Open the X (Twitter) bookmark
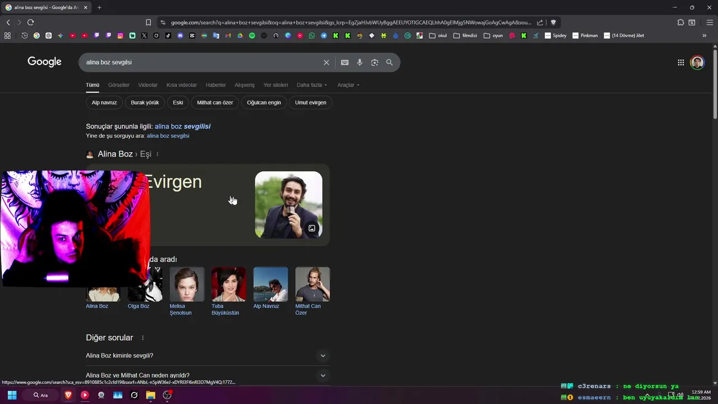Image resolution: width=718 pixels, height=404 pixels. click(144, 35)
